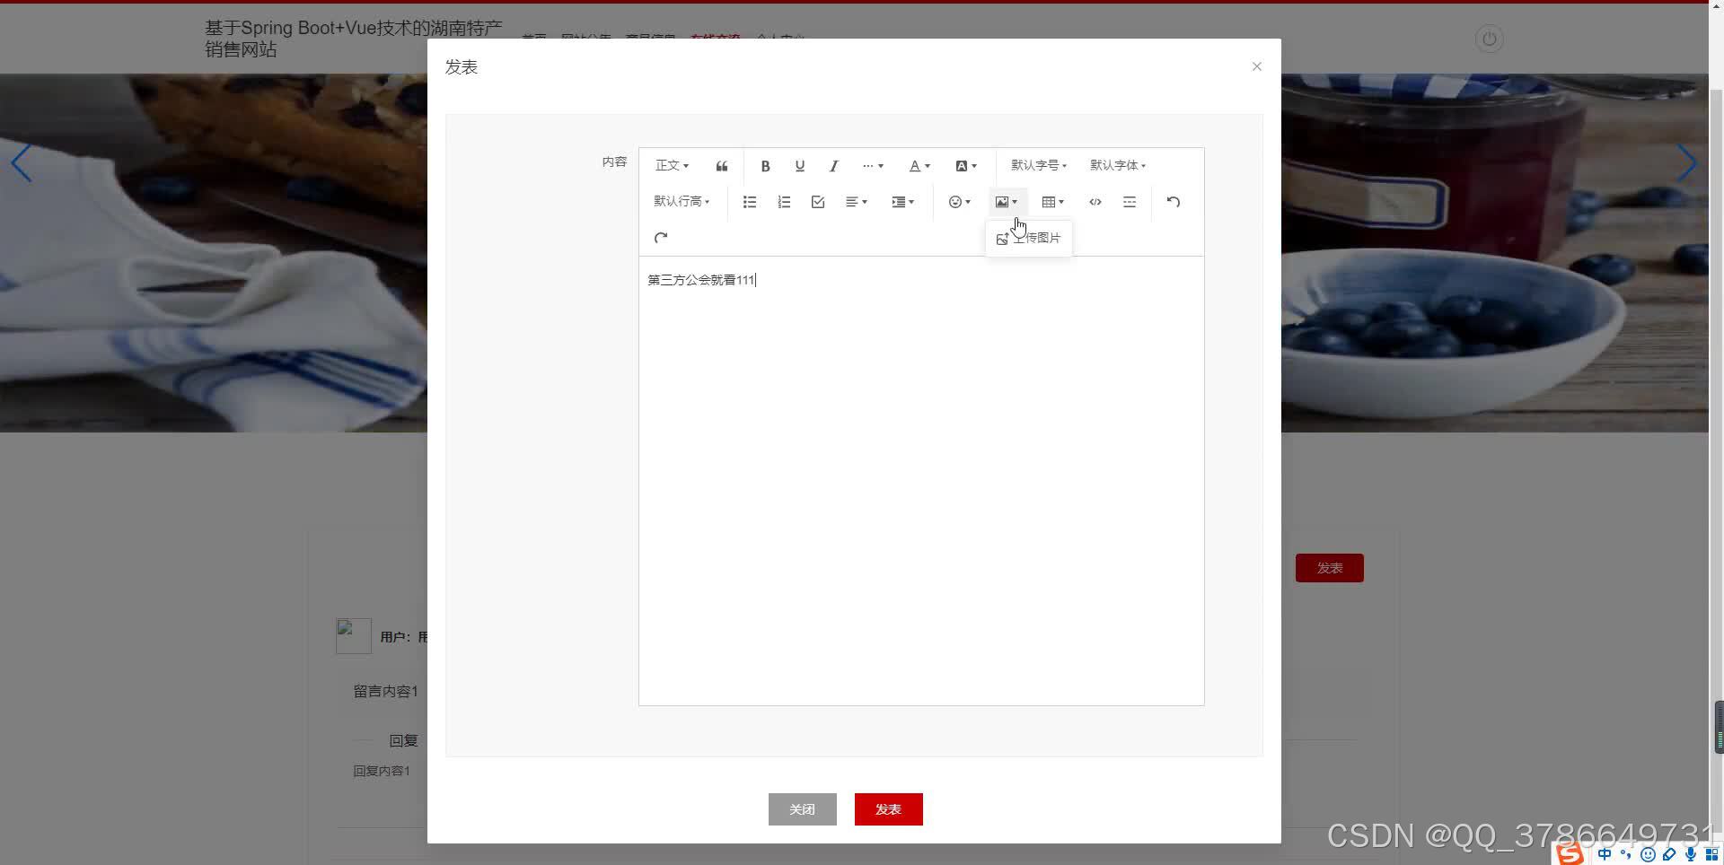
Task: Click the input method microphone icon
Action: [1691, 854]
